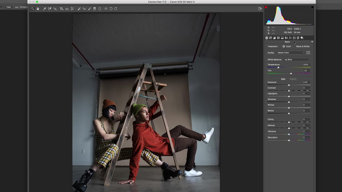Viewport: 342px width, 192px height.
Task: Pick the White Balance eyedropper tool
Action: [44, 9]
